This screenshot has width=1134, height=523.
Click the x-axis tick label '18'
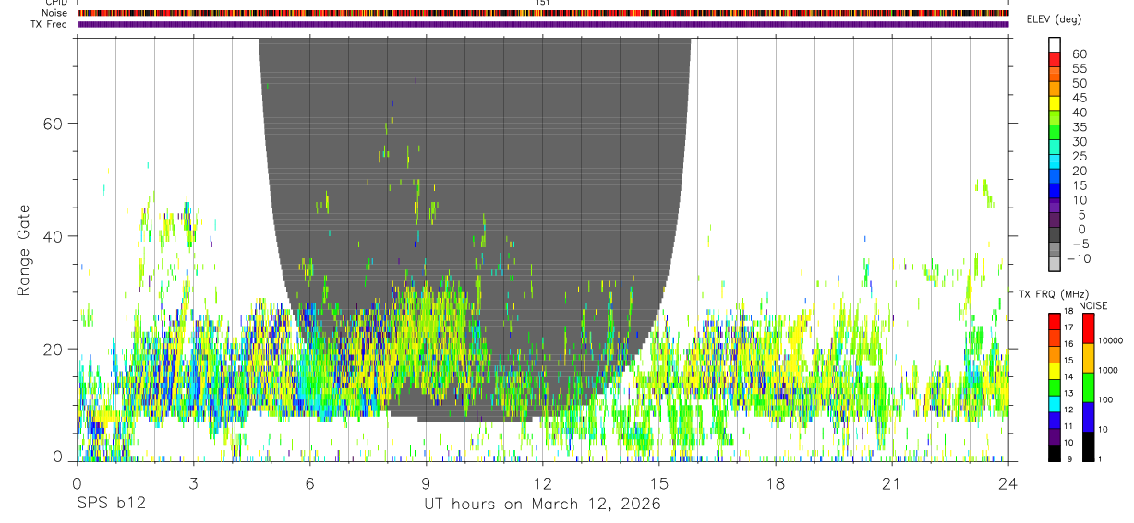click(776, 483)
